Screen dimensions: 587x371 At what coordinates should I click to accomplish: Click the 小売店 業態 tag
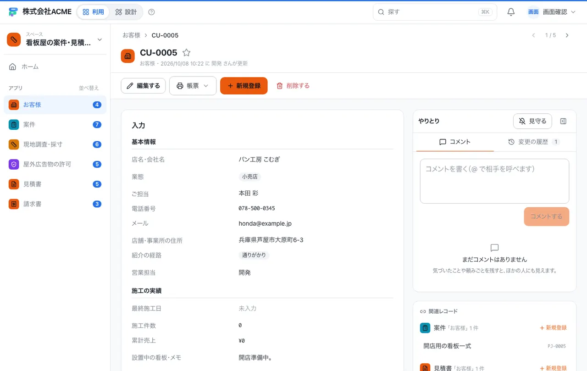(x=250, y=177)
